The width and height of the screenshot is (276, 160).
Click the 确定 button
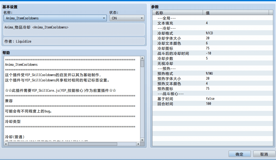coord(239,154)
